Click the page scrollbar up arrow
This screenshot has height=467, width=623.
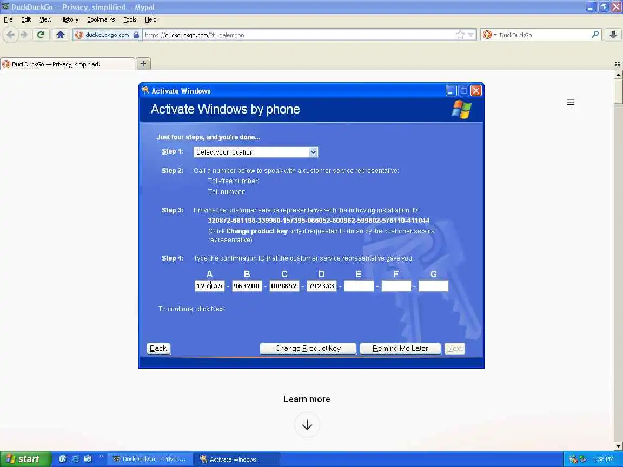618,75
